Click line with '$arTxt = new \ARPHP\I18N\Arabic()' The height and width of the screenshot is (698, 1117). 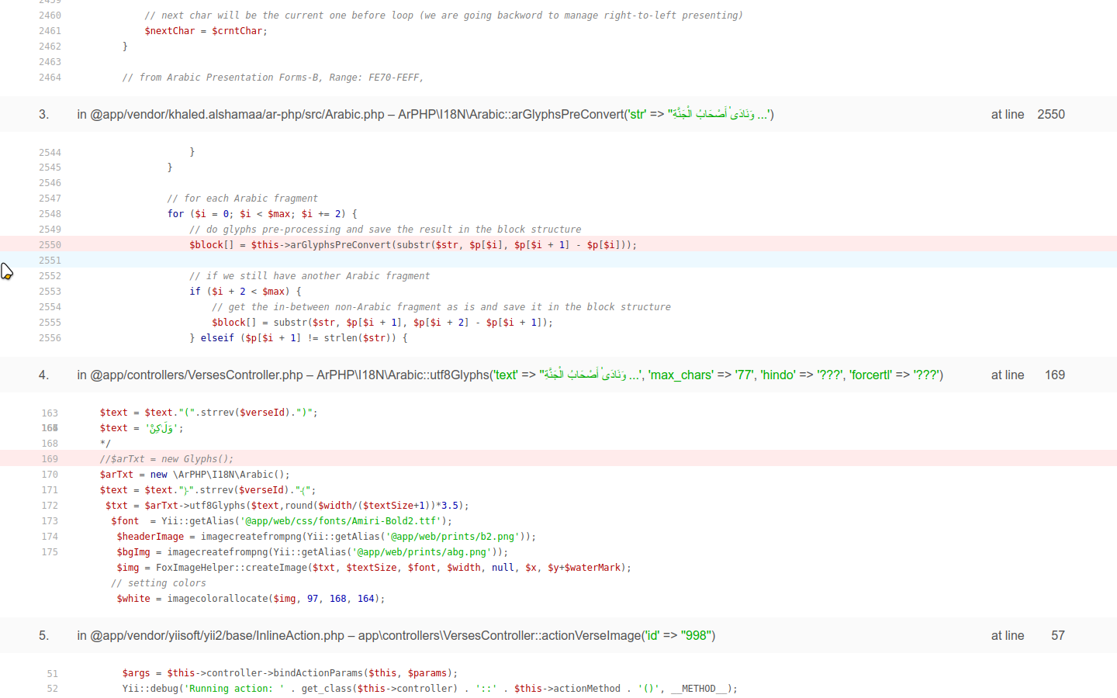click(x=195, y=475)
